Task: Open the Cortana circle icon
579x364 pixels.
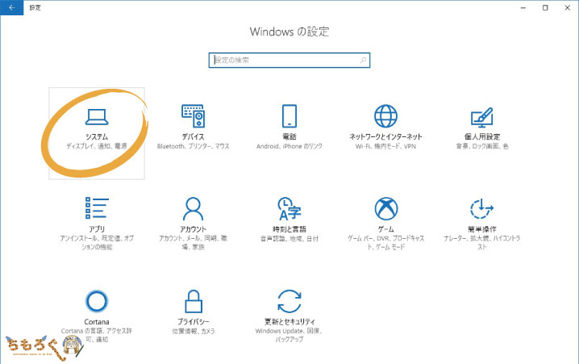Action: click(x=97, y=301)
